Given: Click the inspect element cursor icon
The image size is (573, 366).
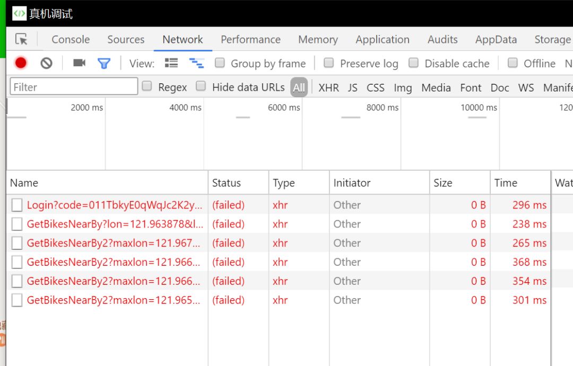Looking at the screenshot, I should pos(21,39).
